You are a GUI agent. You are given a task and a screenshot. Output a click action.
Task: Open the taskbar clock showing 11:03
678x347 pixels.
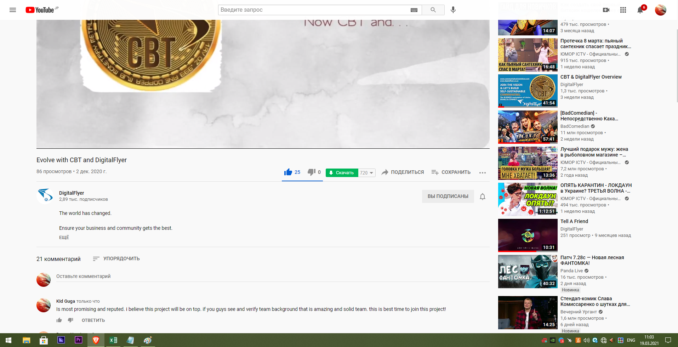click(649, 340)
